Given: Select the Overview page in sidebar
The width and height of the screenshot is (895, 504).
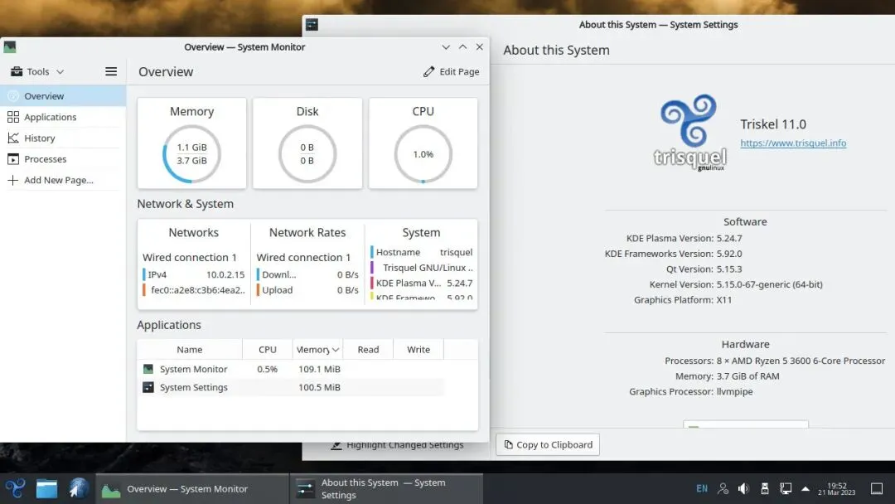Looking at the screenshot, I should (63, 96).
